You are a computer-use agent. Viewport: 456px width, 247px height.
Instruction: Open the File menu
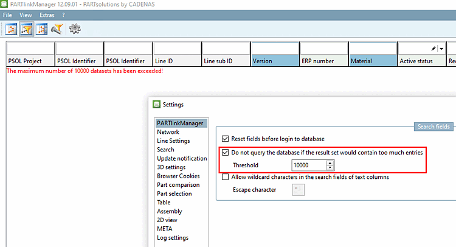pyautogui.click(x=7, y=15)
